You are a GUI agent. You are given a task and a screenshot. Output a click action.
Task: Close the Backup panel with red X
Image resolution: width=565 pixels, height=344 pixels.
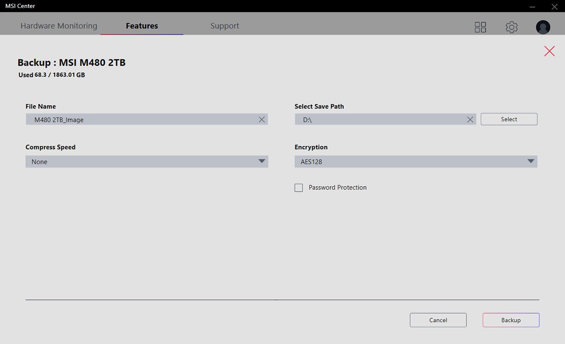pyautogui.click(x=549, y=51)
